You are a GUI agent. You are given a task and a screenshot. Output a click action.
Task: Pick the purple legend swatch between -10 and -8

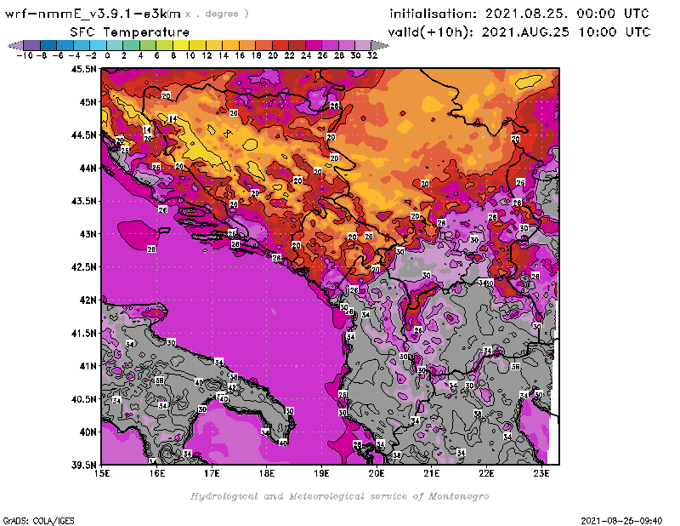32,45
